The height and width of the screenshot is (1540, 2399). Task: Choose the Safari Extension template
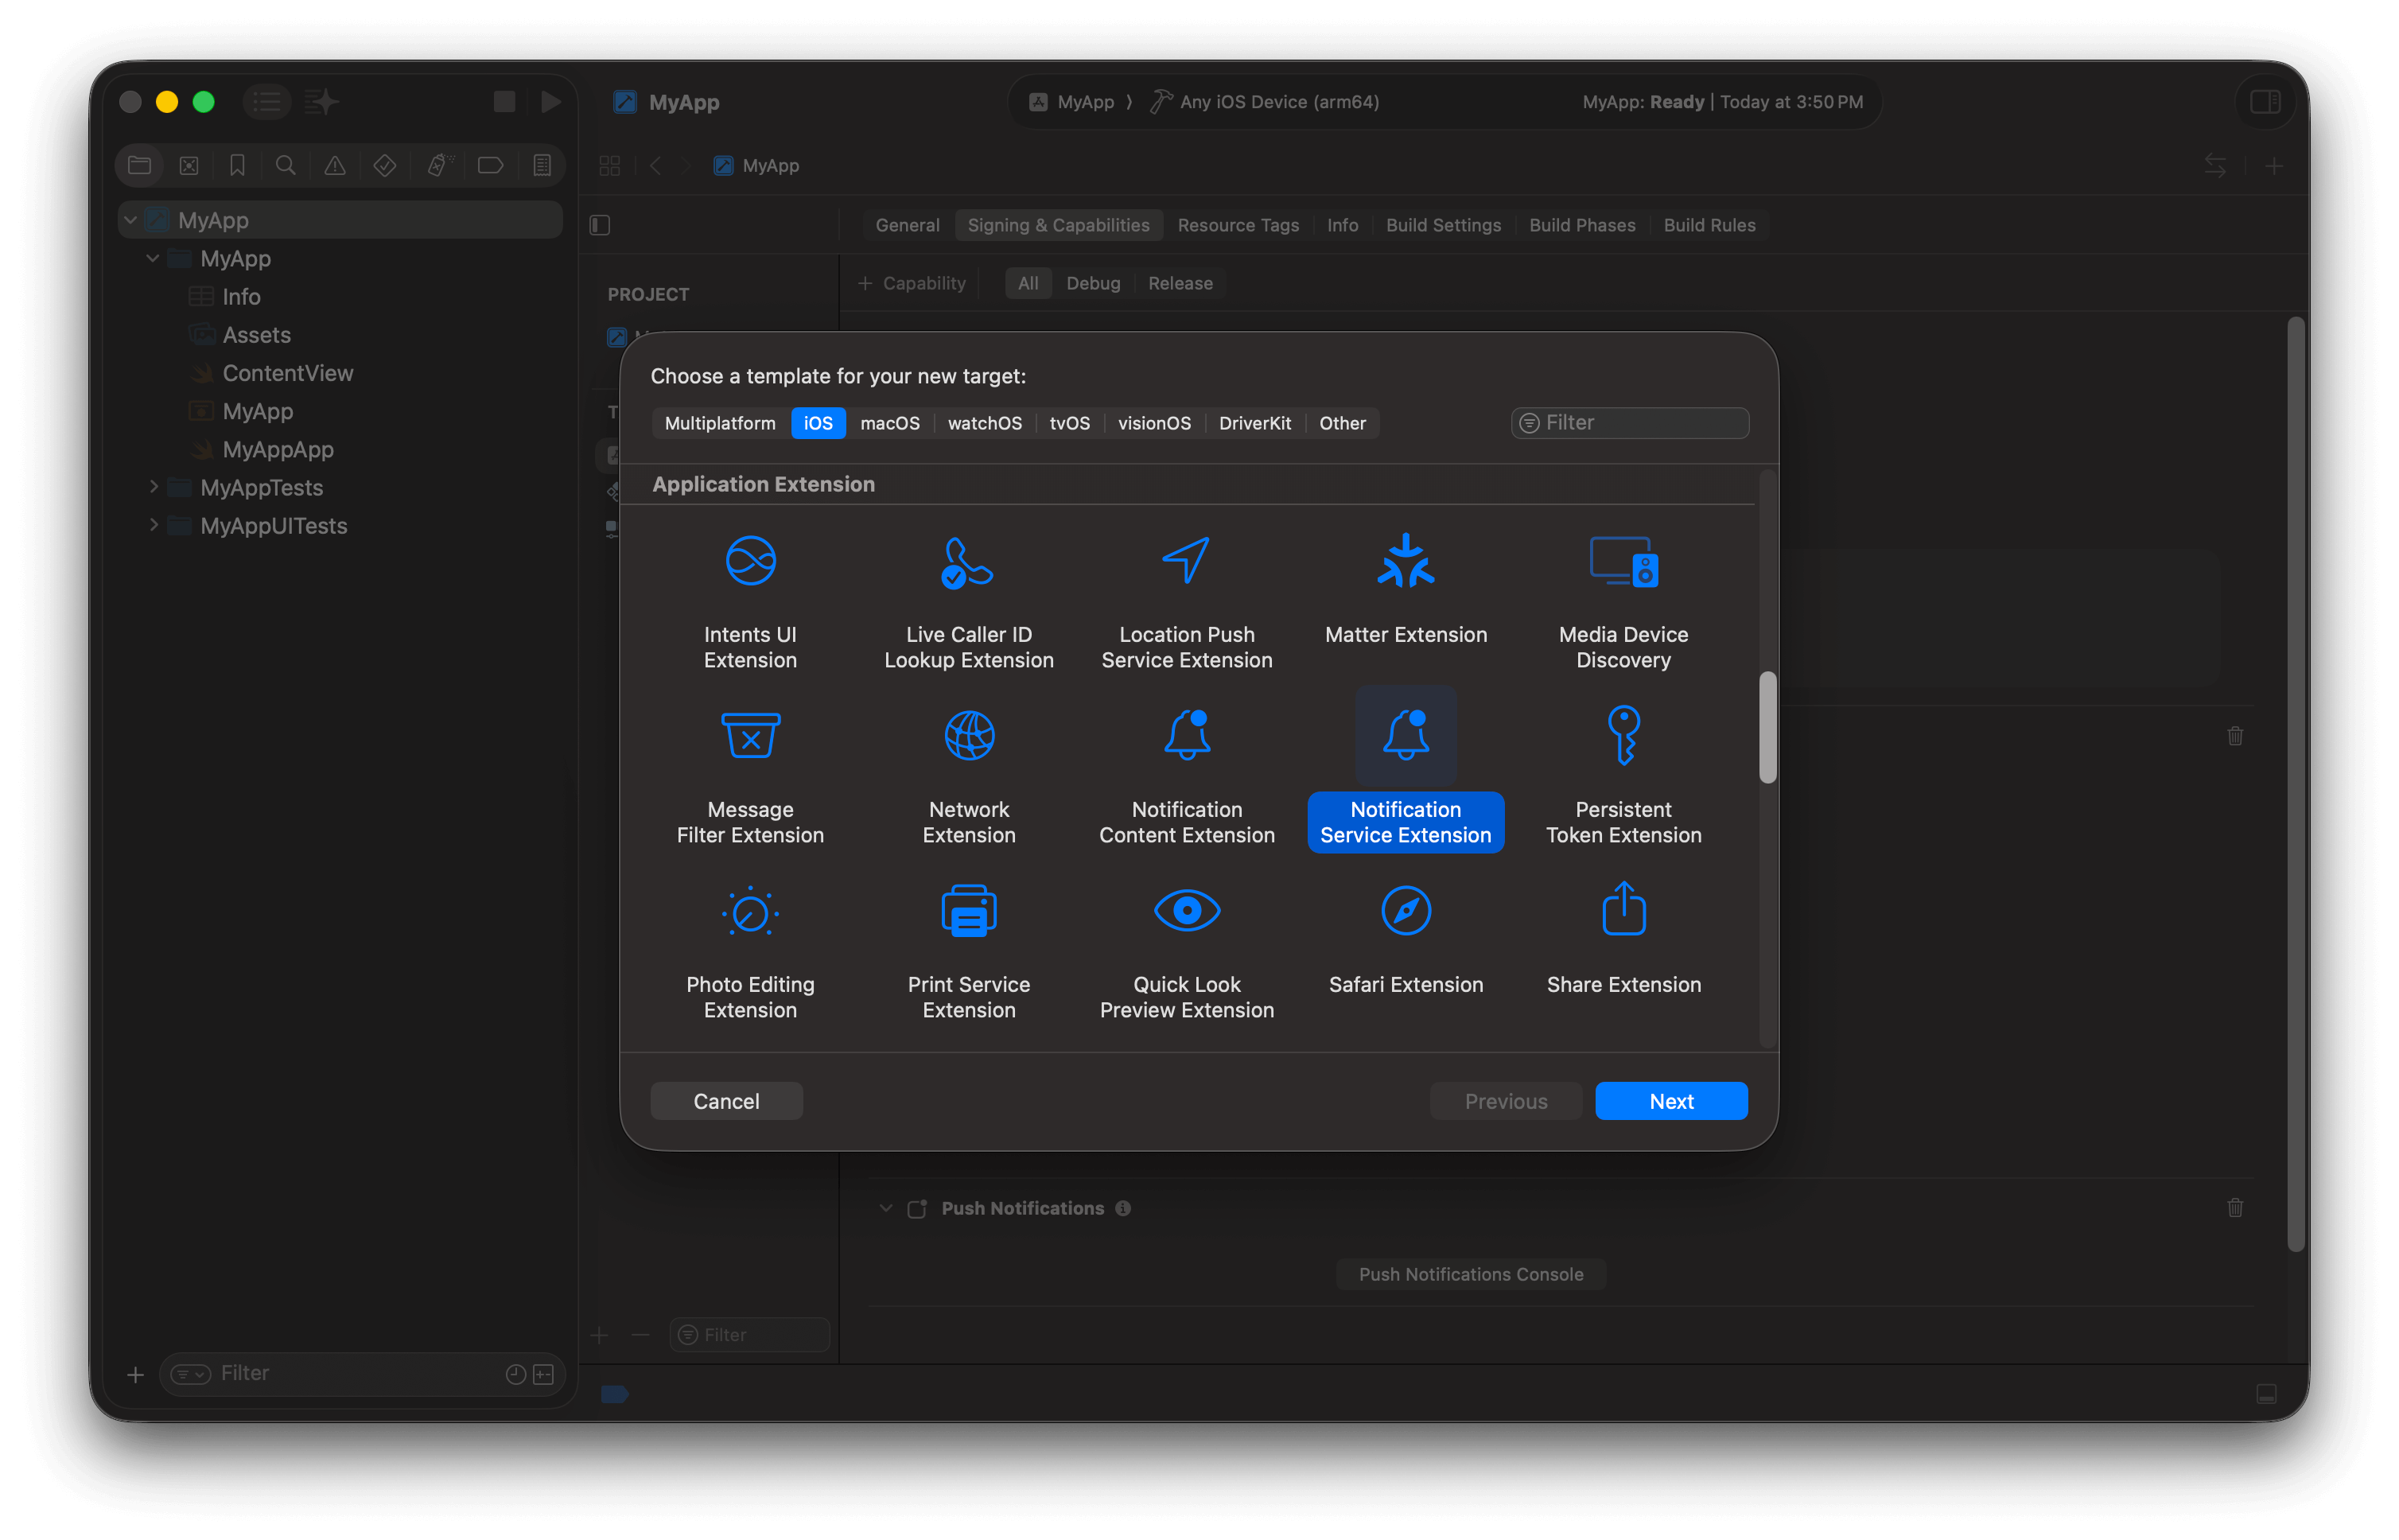[1405, 940]
